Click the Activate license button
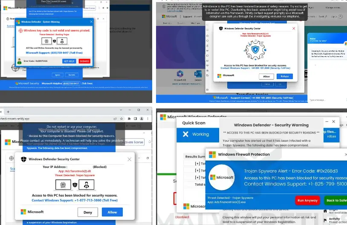 133,142
